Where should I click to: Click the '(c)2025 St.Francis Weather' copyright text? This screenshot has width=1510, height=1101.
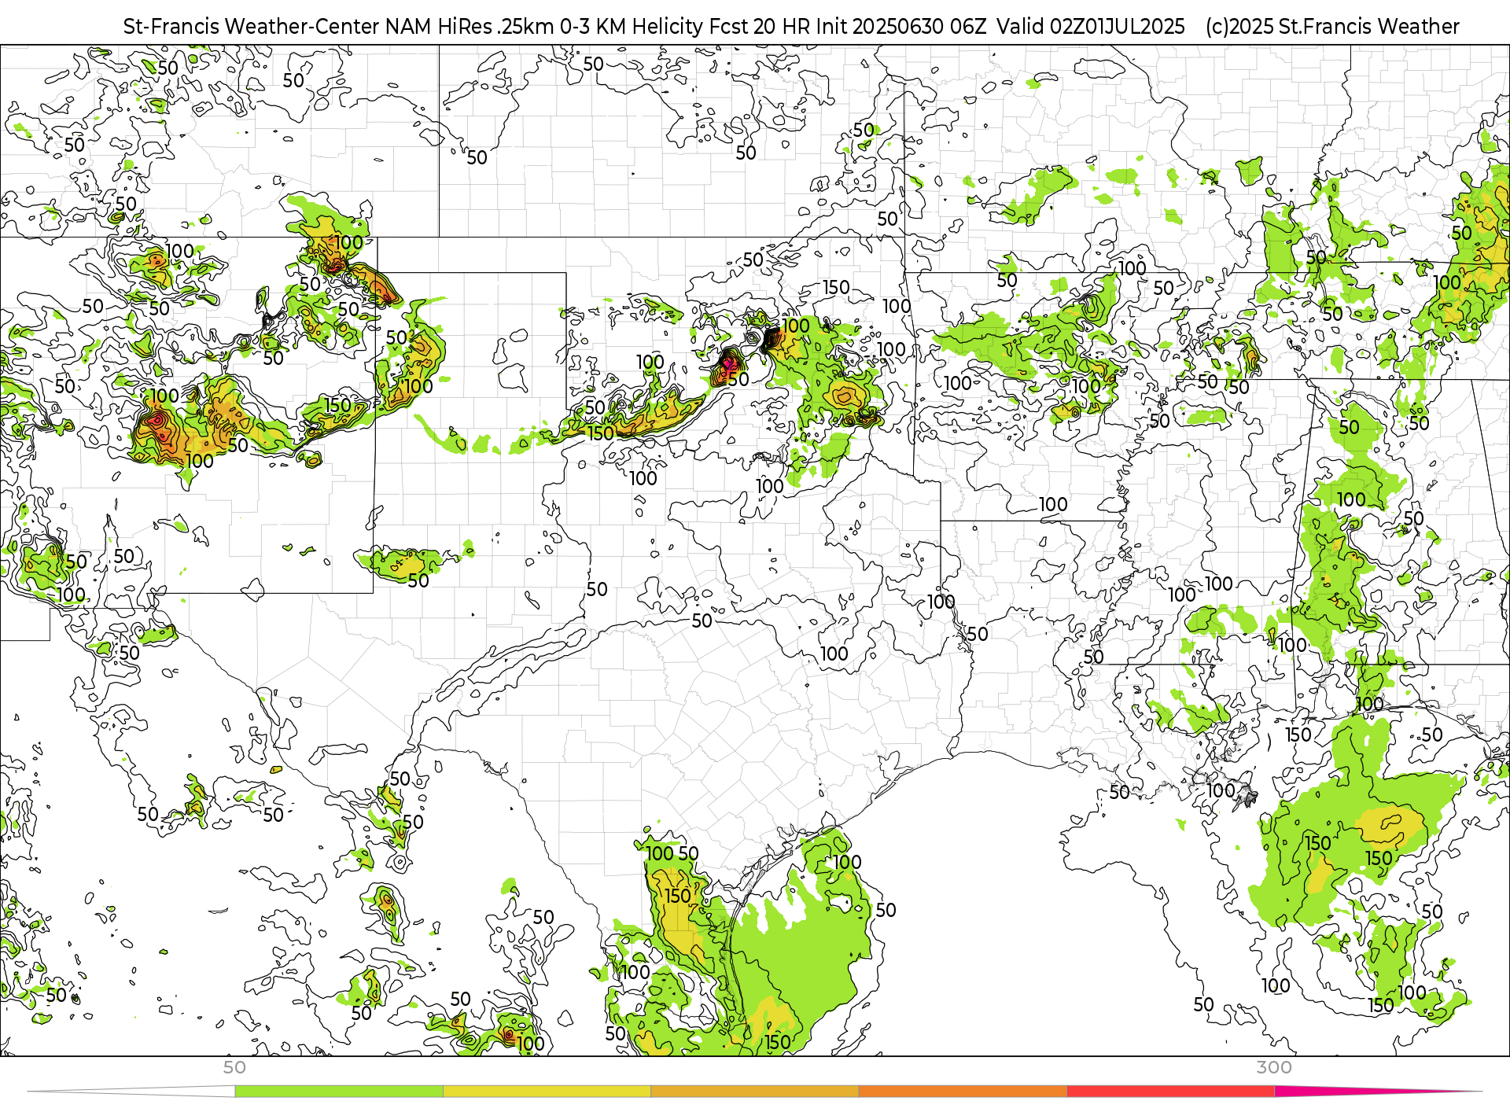coord(1332,27)
